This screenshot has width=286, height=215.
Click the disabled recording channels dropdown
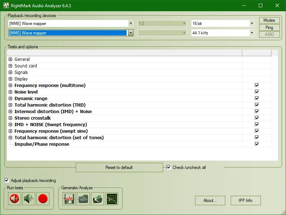(162, 33)
